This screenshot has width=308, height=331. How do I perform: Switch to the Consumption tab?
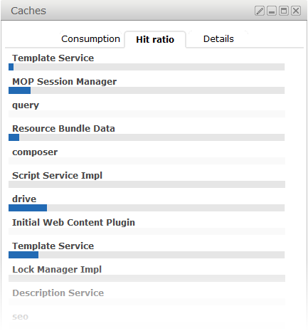[90, 39]
